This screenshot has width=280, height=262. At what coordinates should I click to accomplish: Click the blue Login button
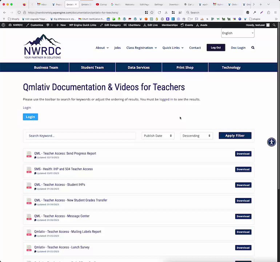coord(30,117)
